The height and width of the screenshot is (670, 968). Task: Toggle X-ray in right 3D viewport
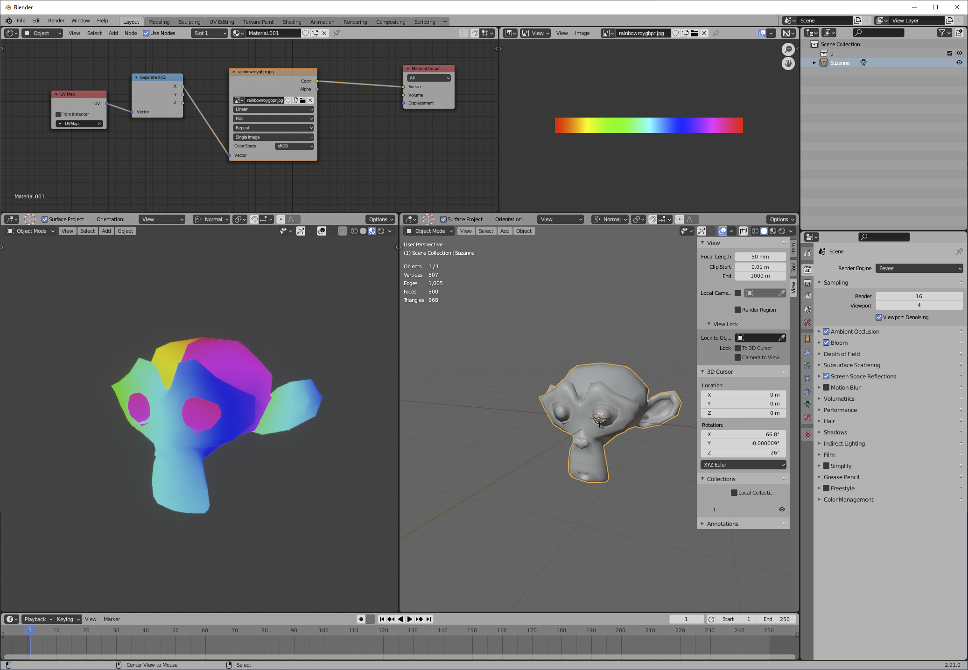click(x=744, y=231)
